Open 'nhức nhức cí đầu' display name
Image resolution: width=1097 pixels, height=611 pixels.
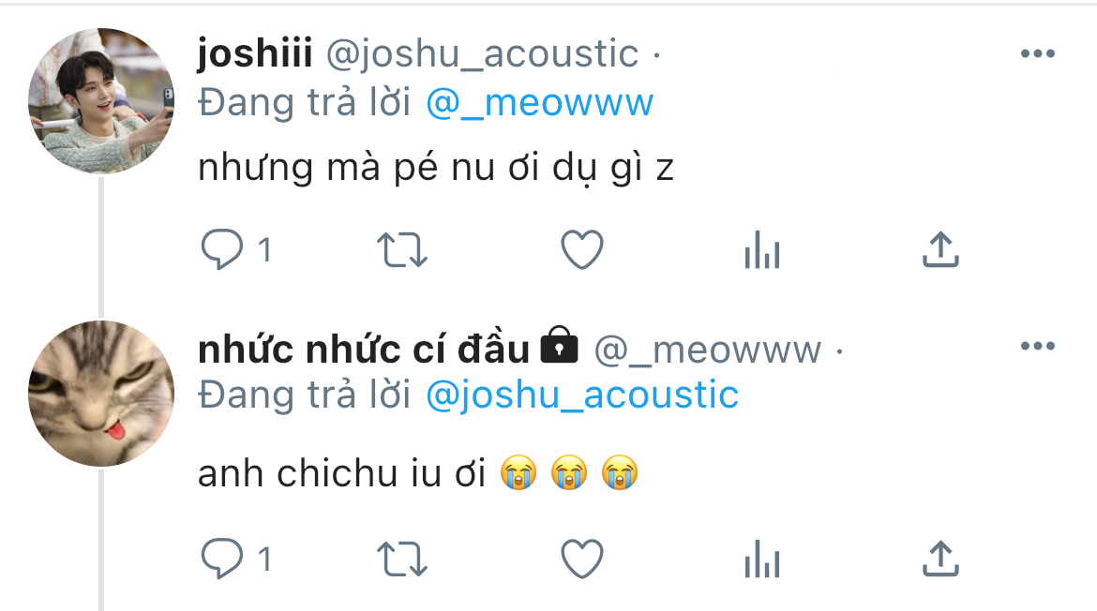pos(364,349)
